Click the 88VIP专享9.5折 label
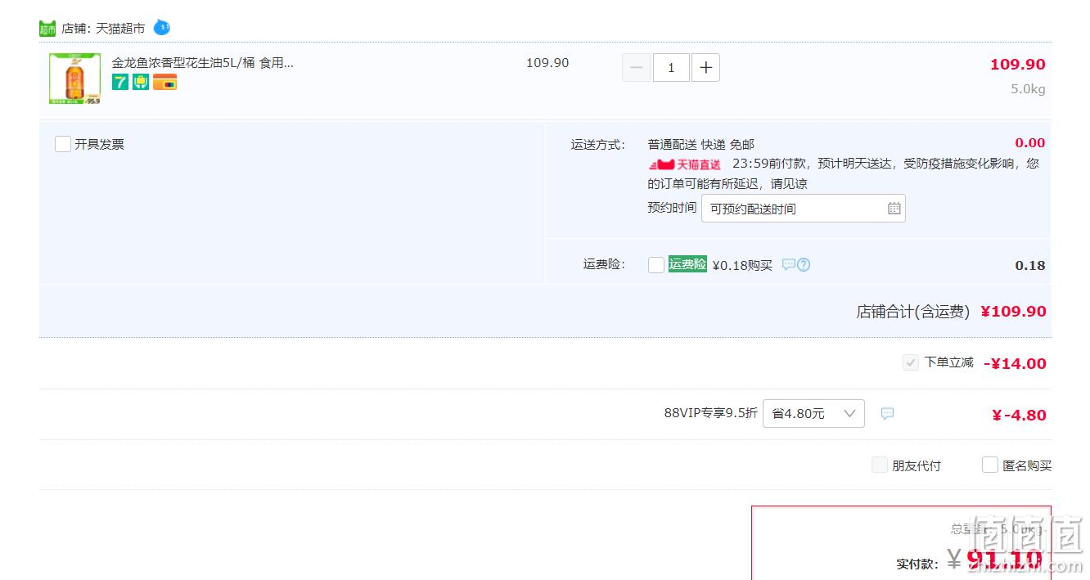Screen dimensions: 1090x580 [710, 413]
